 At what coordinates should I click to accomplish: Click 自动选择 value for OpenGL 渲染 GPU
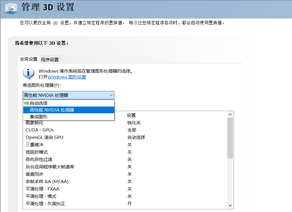click(136, 137)
